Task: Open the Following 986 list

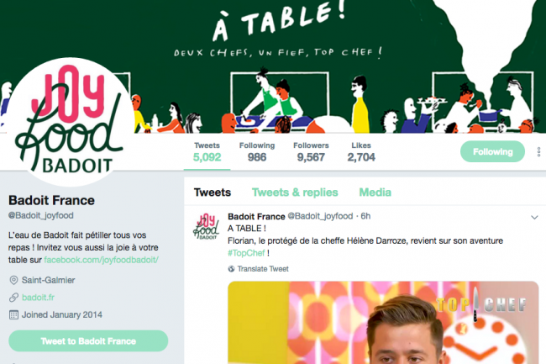Action: point(257,152)
